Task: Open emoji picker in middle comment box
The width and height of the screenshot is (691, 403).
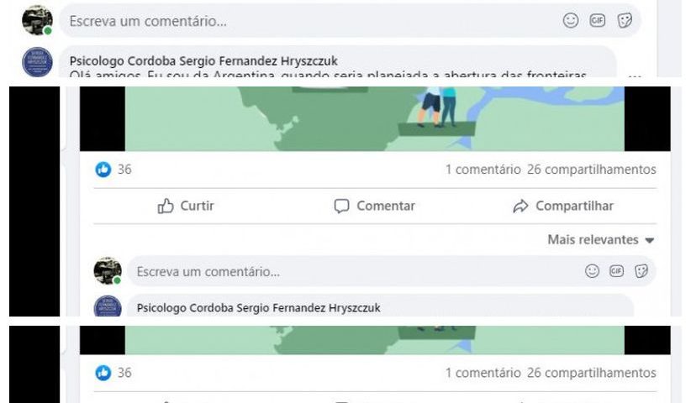Action: [x=592, y=271]
